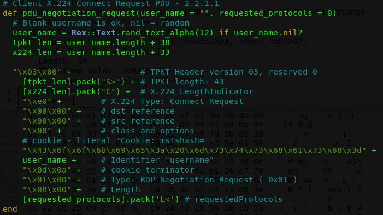Screen dimensions: 383x215
Task: Click the "\x0d\x0a" cookie terminator string
Action: point(46,170)
